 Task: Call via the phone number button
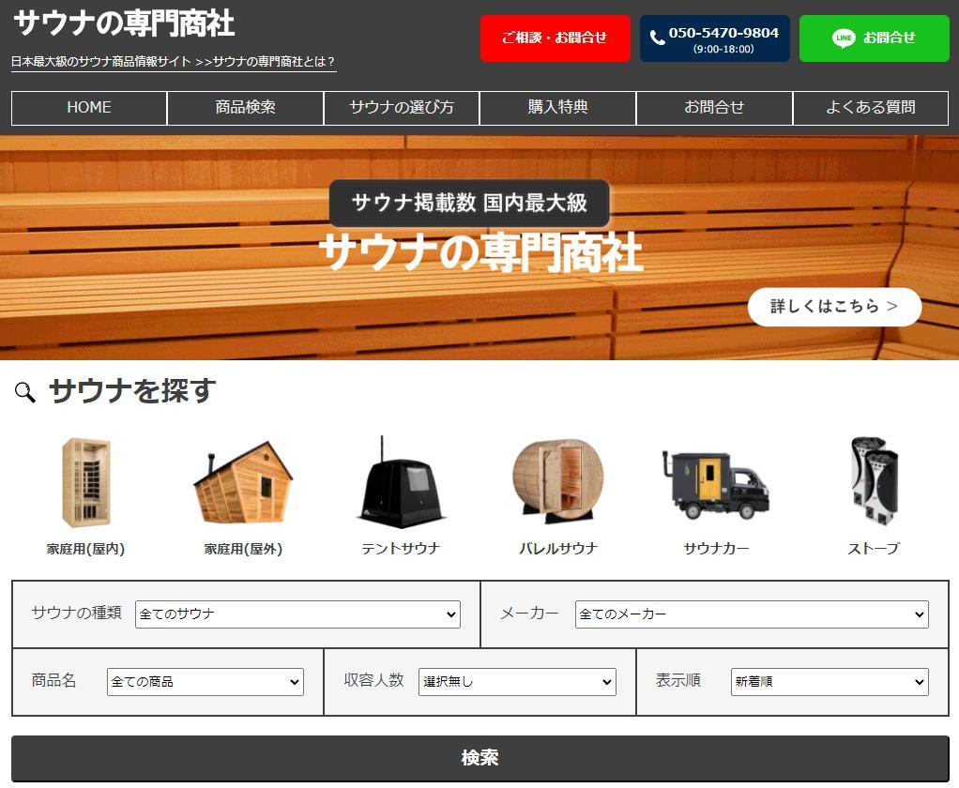pos(714,38)
